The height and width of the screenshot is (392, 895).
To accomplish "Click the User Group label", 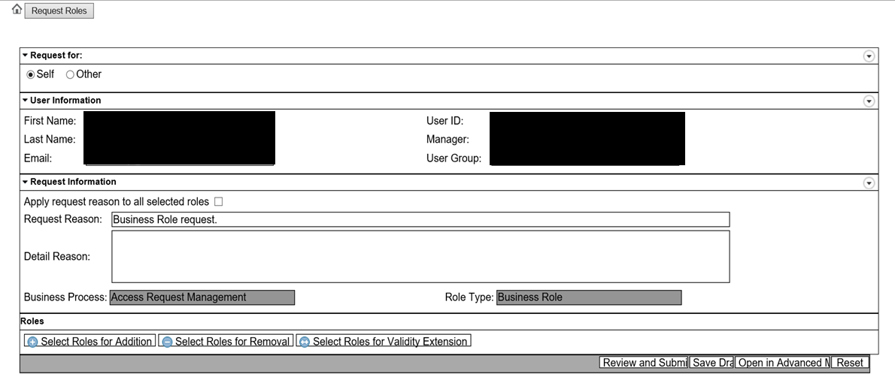I will tap(454, 158).
